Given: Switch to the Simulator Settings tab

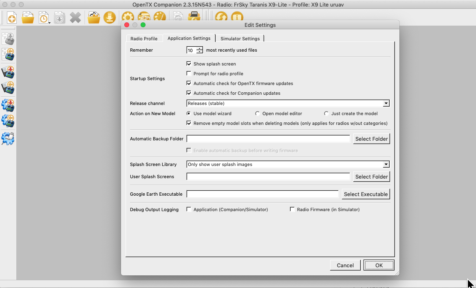Looking at the screenshot, I should [x=240, y=39].
